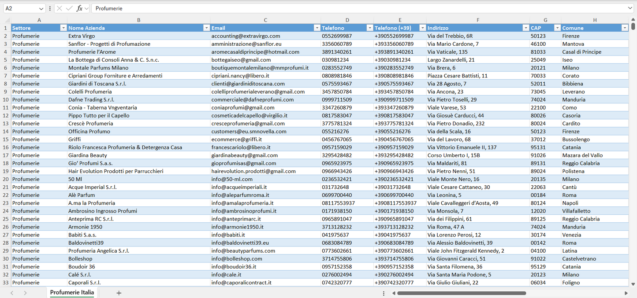Open the Indirizzo column filter dropdown
The width and height of the screenshot is (637, 298).
click(x=525, y=28)
